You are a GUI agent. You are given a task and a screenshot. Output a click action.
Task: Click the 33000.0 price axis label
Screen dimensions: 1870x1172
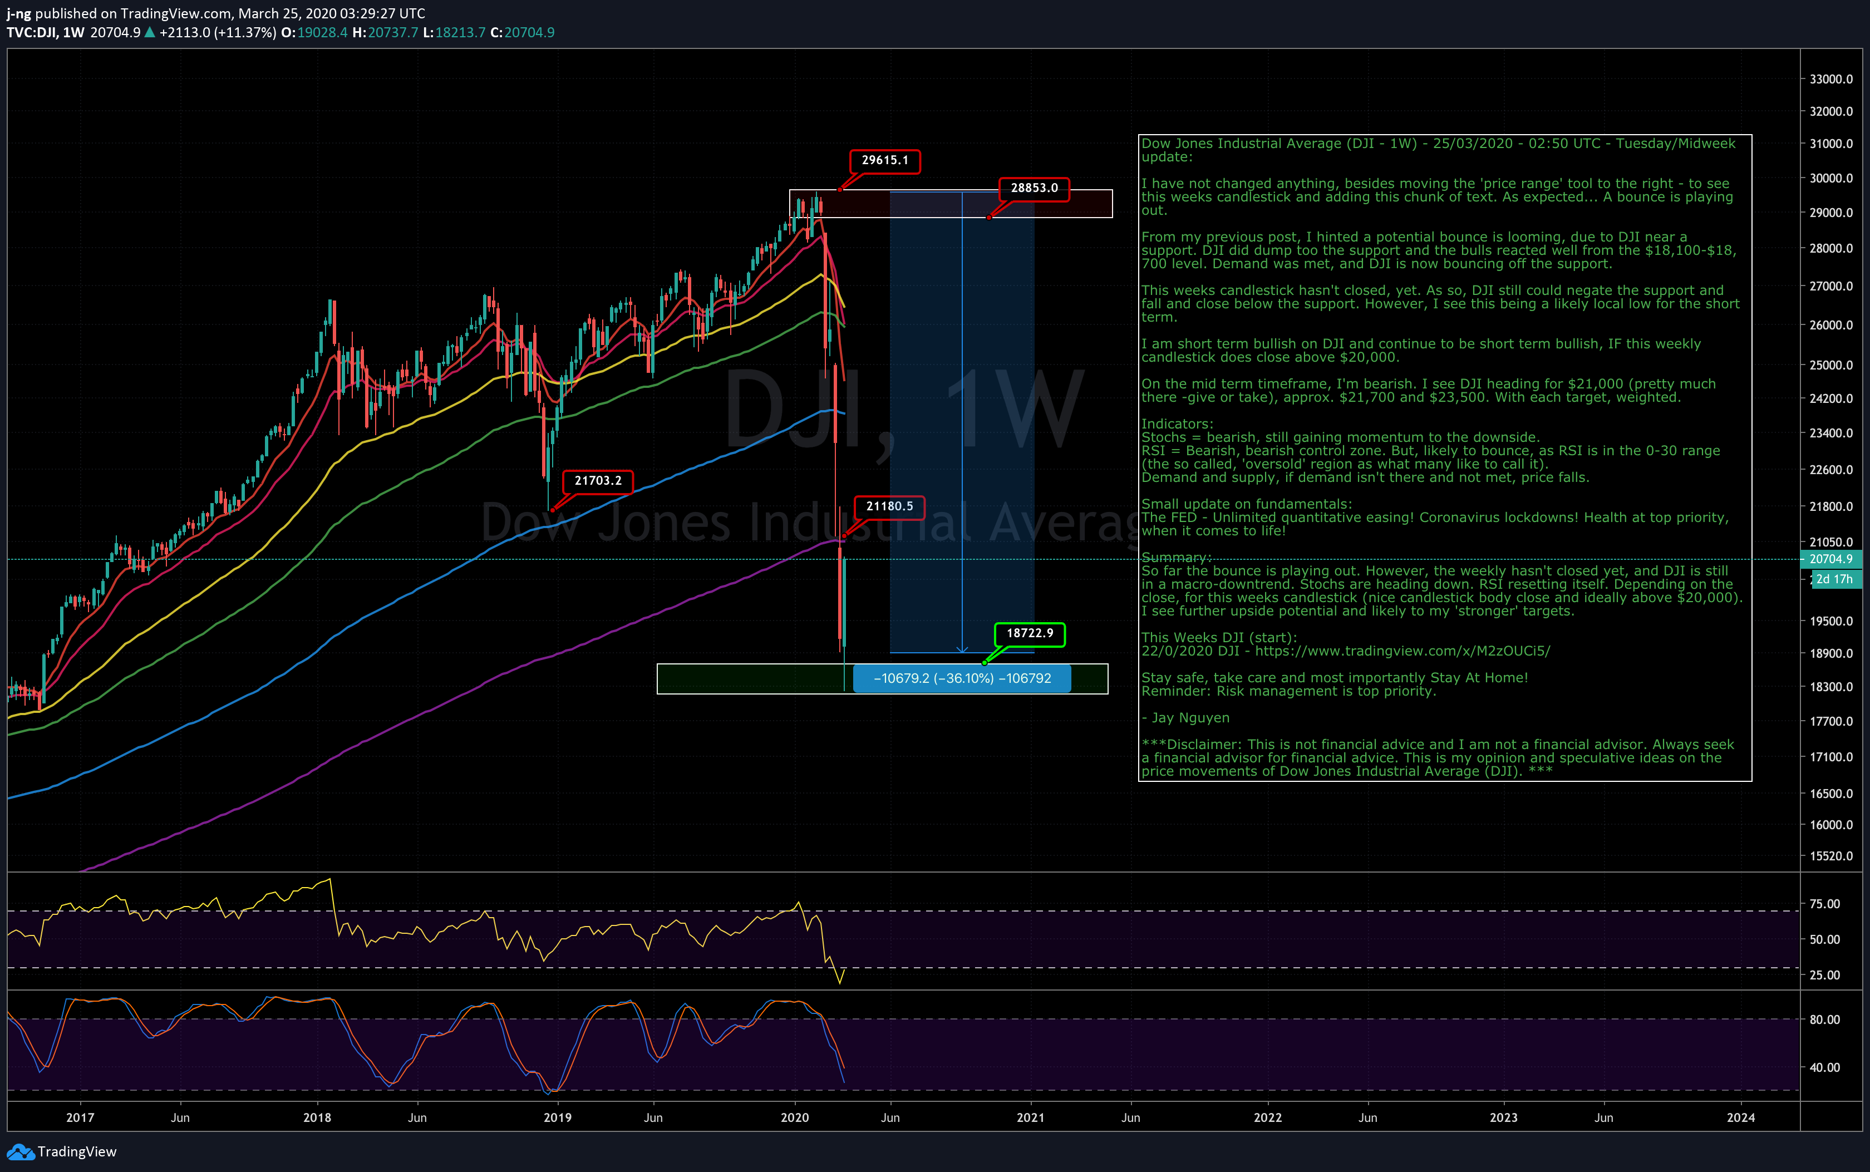[1831, 79]
